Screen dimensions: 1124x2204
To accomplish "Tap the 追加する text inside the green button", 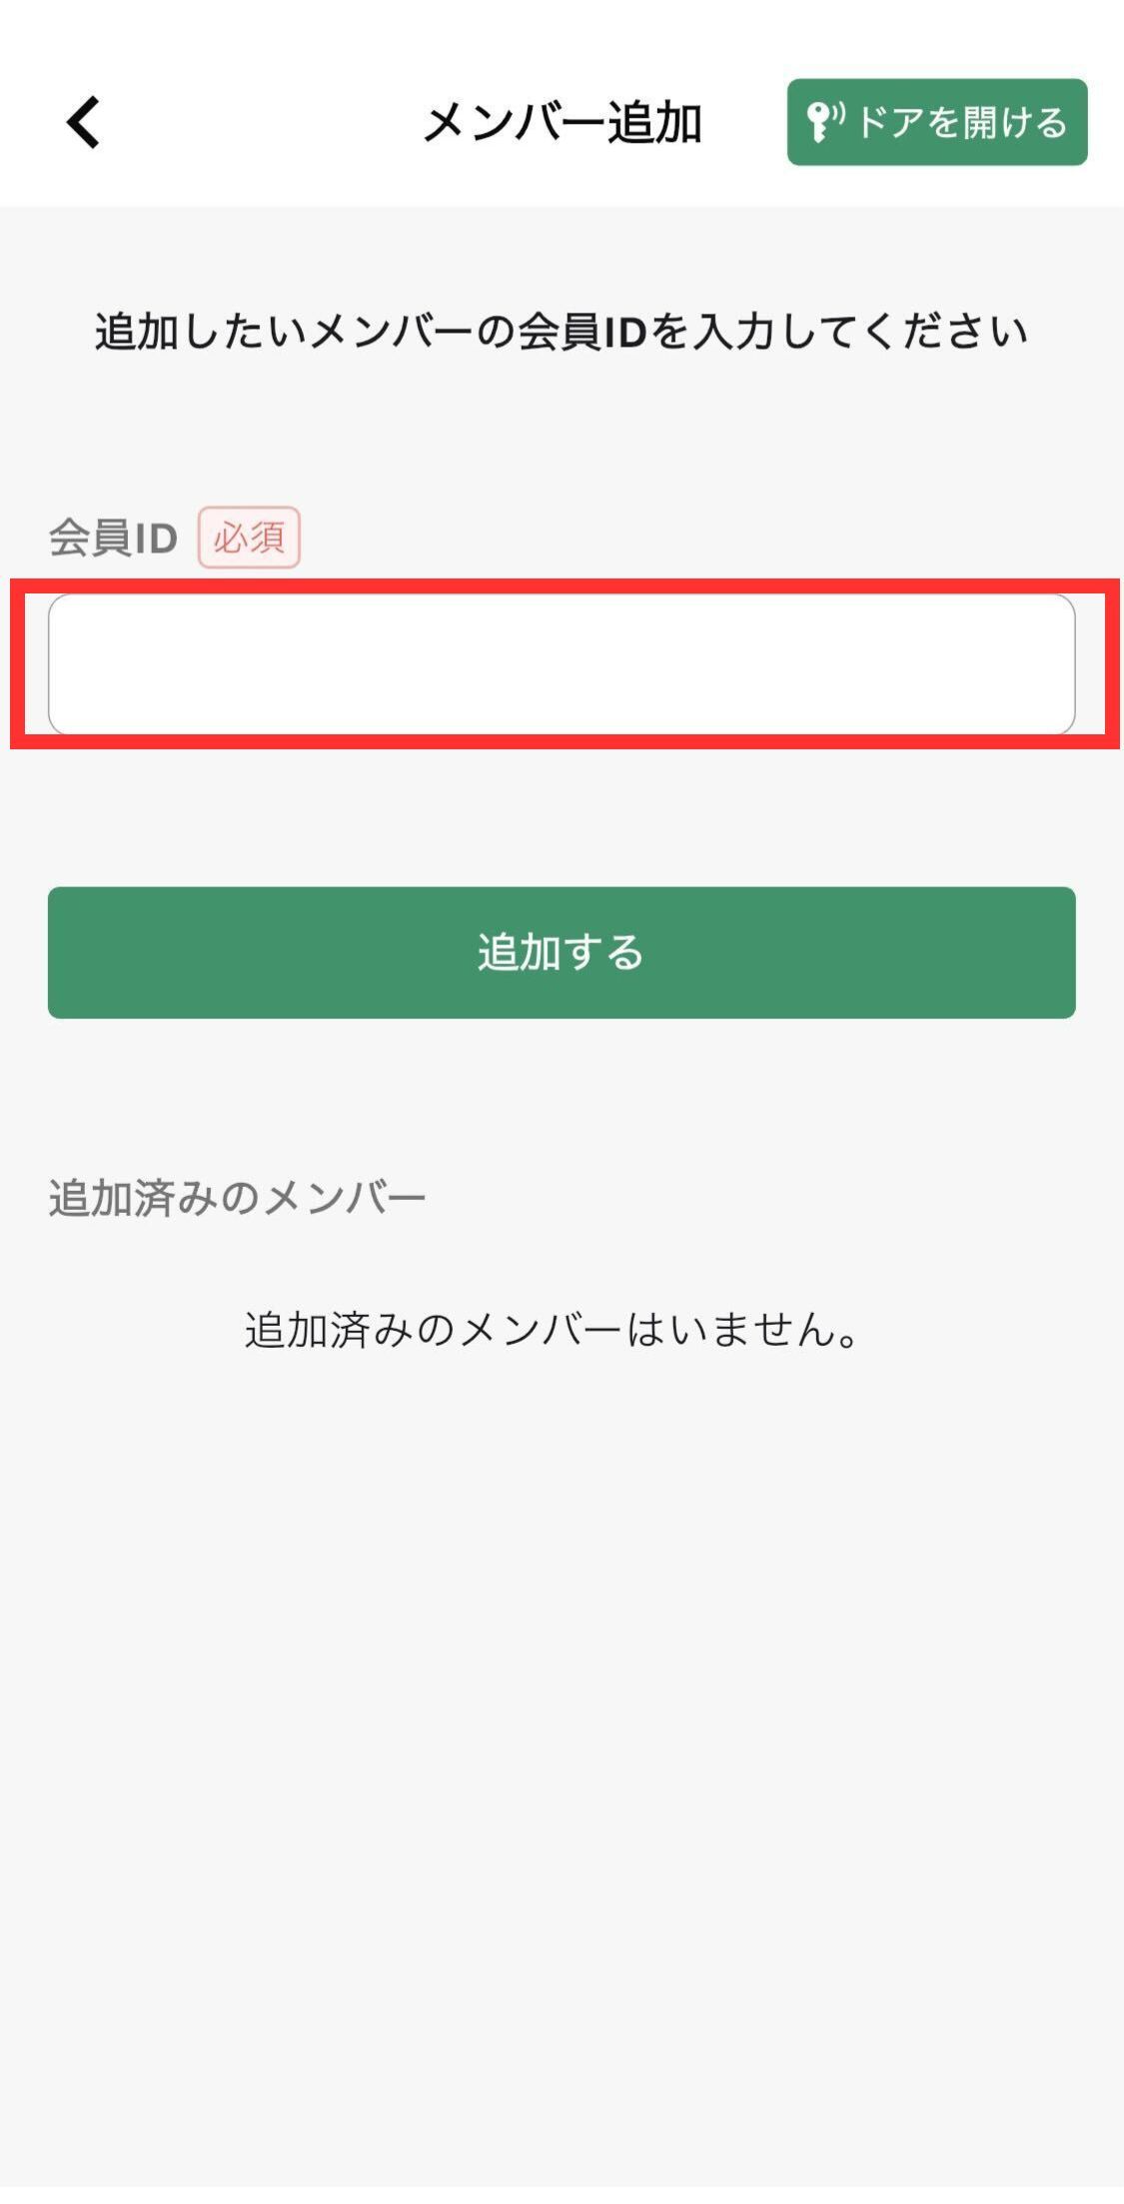I will (561, 952).
